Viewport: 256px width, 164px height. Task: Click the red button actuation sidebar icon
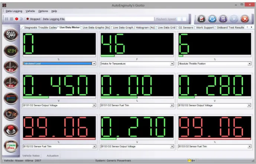[x=11, y=130]
